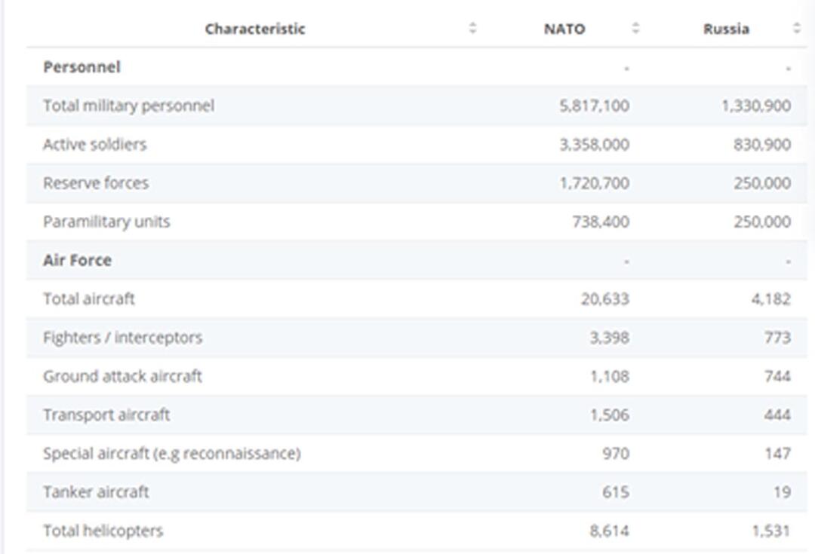Click the Total military personnel row label
This screenshot has width=815, height=554.
coord(128,106)
